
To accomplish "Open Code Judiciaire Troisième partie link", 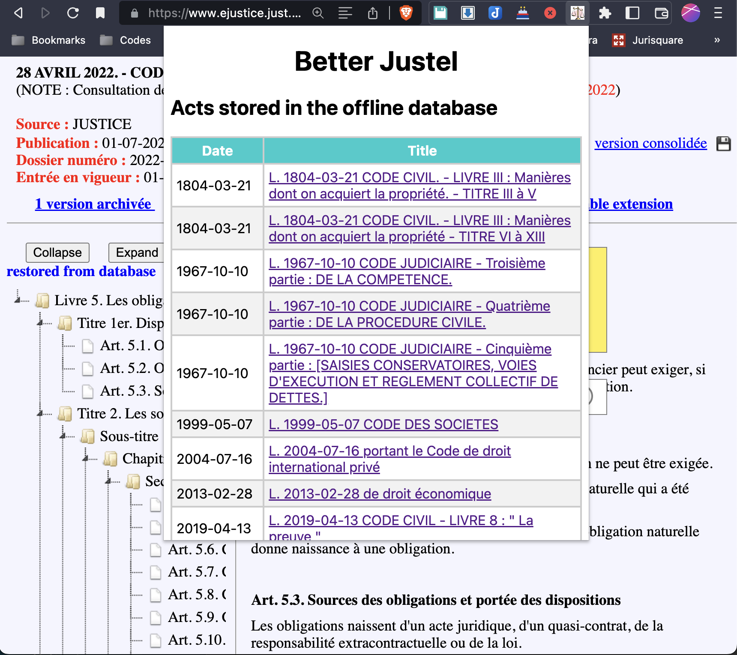I will pyautogui.click(x=407, y=271).
